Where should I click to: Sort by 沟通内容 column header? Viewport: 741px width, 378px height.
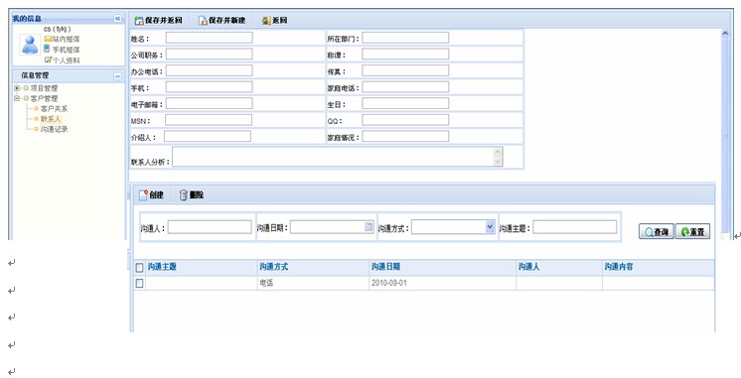pos(619,267)
